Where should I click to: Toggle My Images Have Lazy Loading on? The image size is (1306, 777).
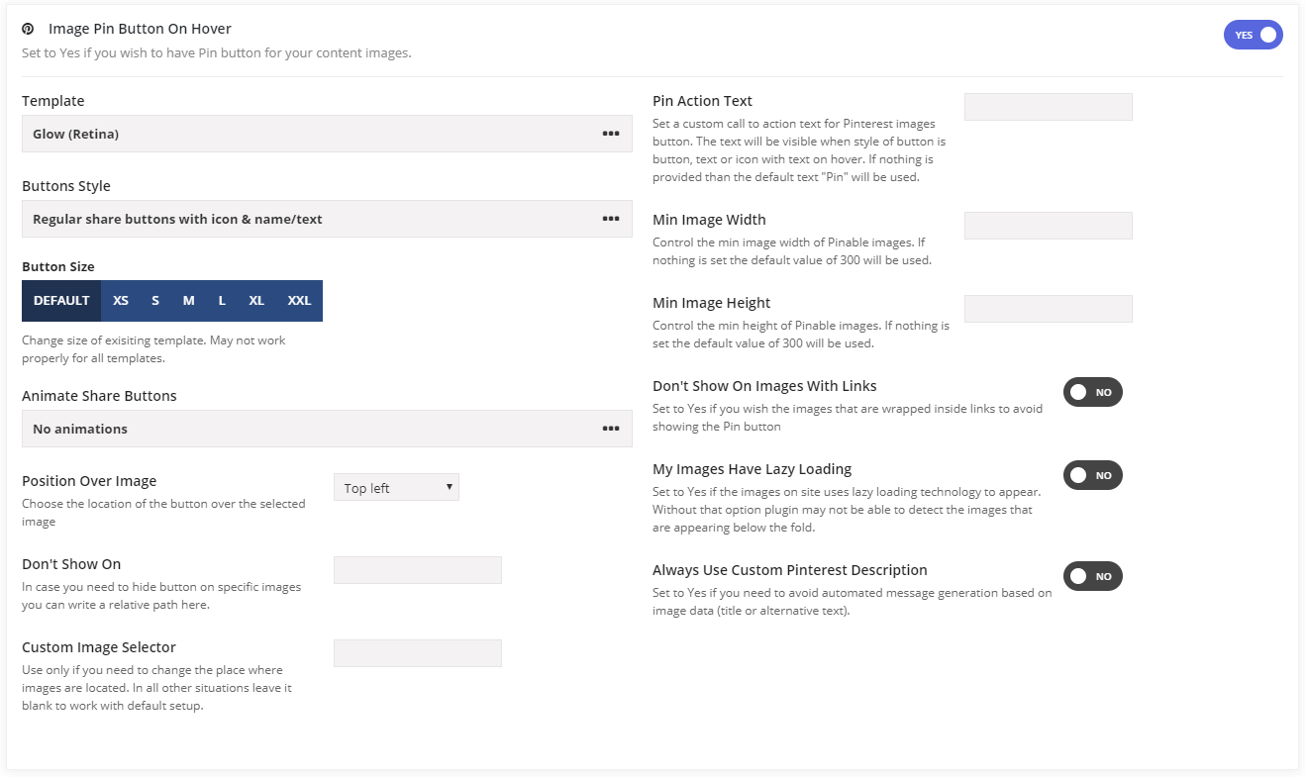(1092, 476)
